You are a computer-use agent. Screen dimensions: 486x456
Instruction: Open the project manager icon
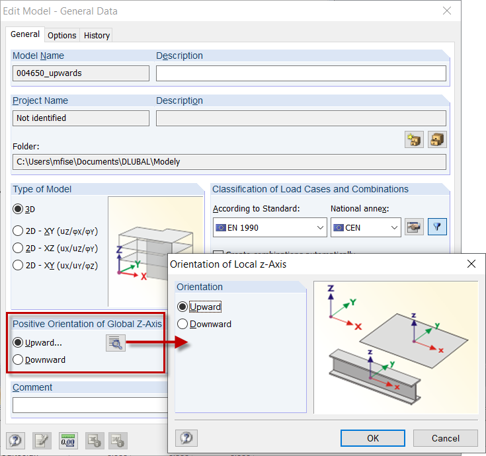coord(437,139)
